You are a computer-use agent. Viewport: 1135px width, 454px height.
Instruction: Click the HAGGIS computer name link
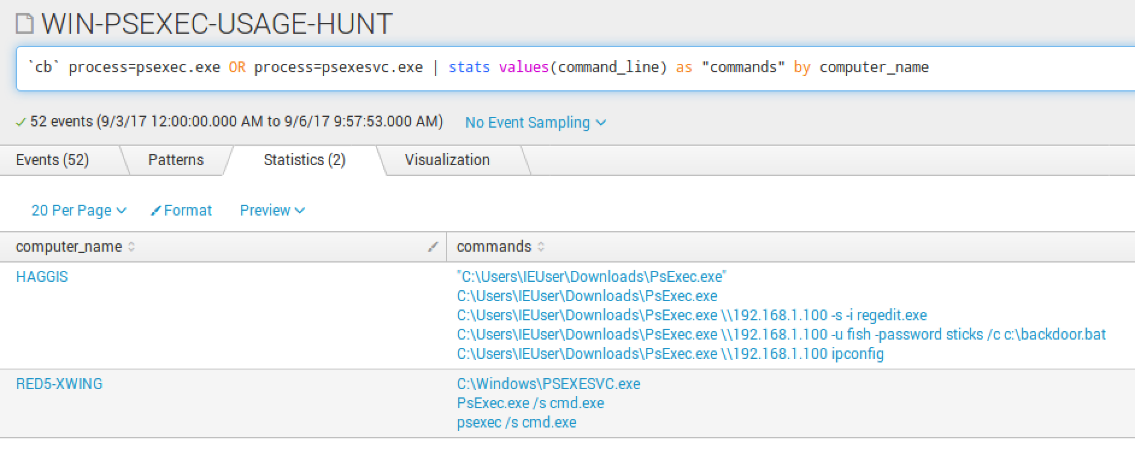pyautogui.click(x=42, y=276)
